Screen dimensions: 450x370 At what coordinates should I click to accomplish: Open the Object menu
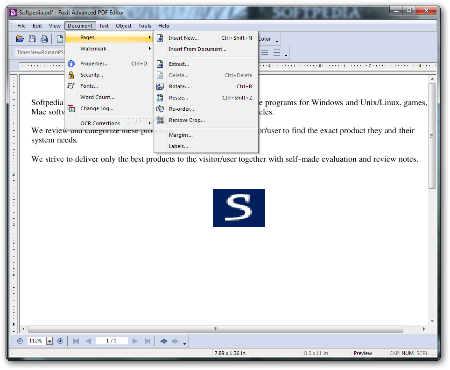pyautogui.click(x=124, y=26)
